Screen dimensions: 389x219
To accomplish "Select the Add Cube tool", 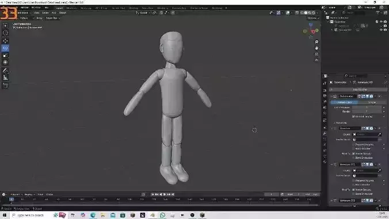I will pyautogui.click(x=5, y=86).
